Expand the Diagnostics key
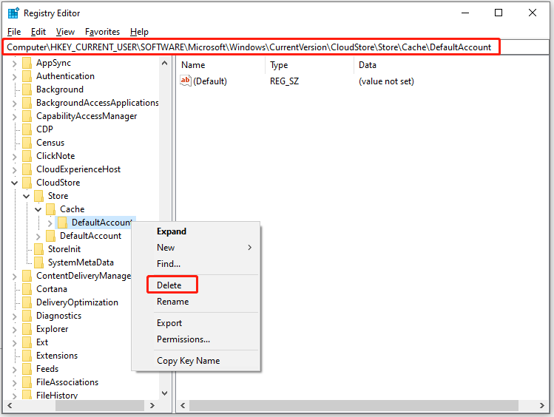 (14, 316)
